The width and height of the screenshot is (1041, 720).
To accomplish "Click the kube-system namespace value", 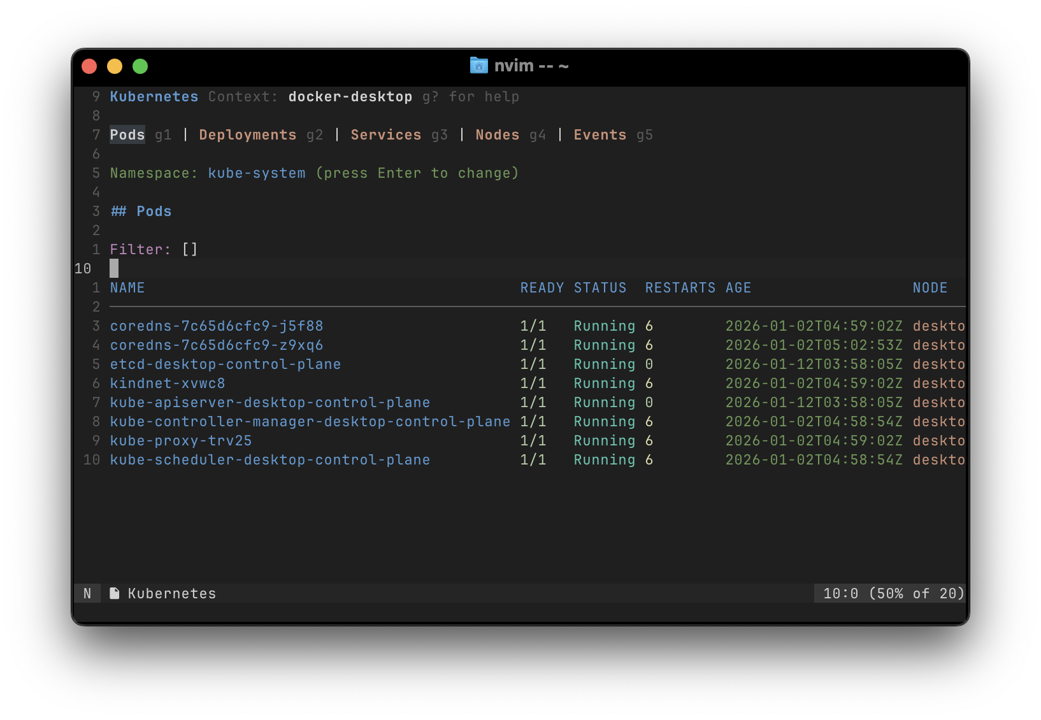I will (257, 173).
